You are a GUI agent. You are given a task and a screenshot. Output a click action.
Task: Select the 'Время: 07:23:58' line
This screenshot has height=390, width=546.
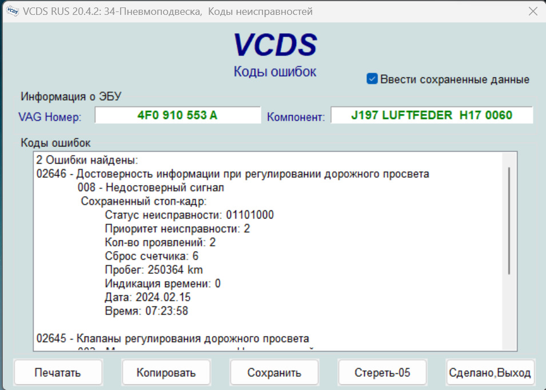click(146, 311)
